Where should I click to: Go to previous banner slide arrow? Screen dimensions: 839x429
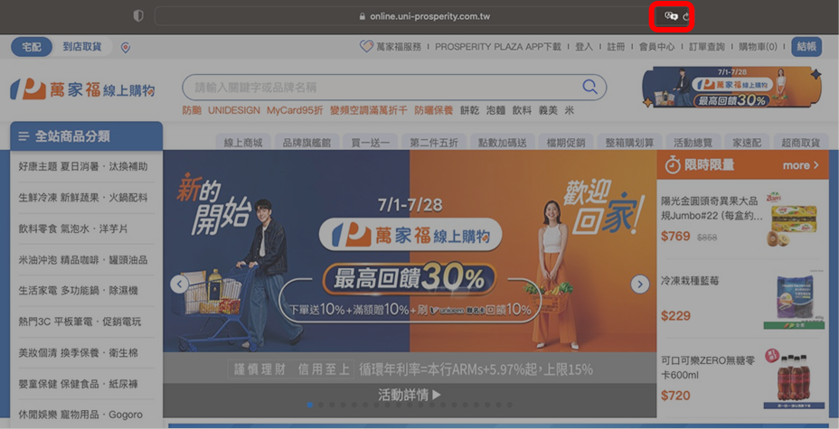(179, 284)
